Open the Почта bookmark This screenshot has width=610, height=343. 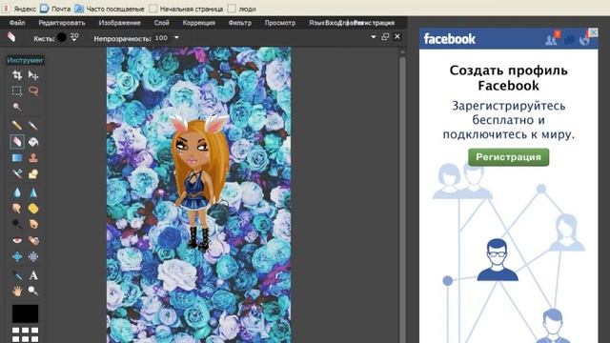tap(55, 9)
